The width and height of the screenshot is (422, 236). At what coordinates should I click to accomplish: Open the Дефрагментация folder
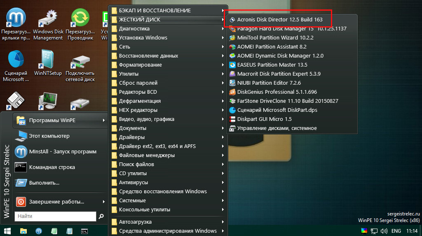[168, 101]
